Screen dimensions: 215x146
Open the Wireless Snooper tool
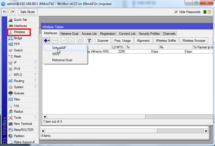pos(194,41)
